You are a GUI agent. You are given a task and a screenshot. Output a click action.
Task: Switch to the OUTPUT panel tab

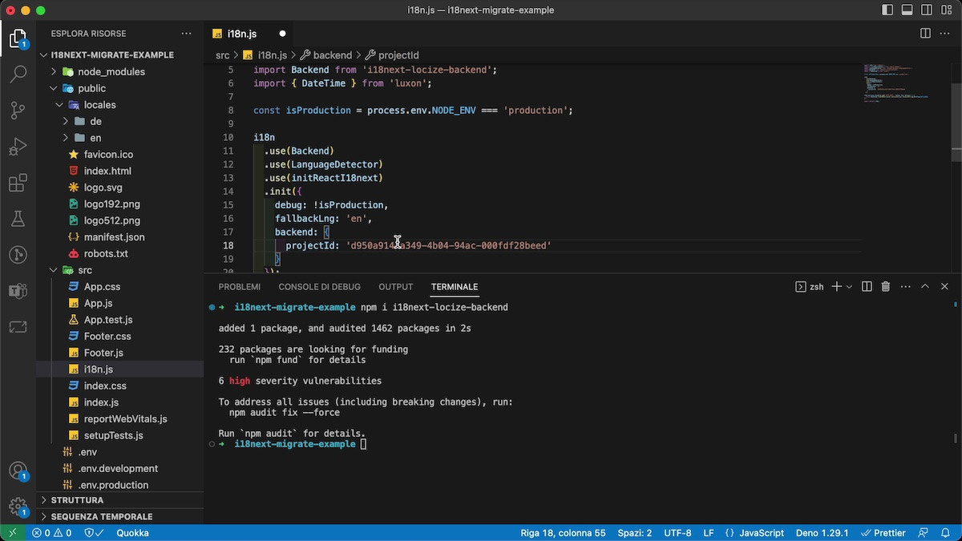pos(395,286)
